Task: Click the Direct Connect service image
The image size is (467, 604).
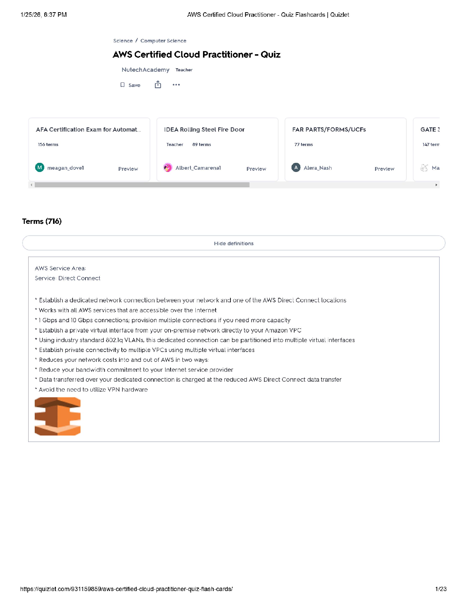Action: click(x=58, y=416)
